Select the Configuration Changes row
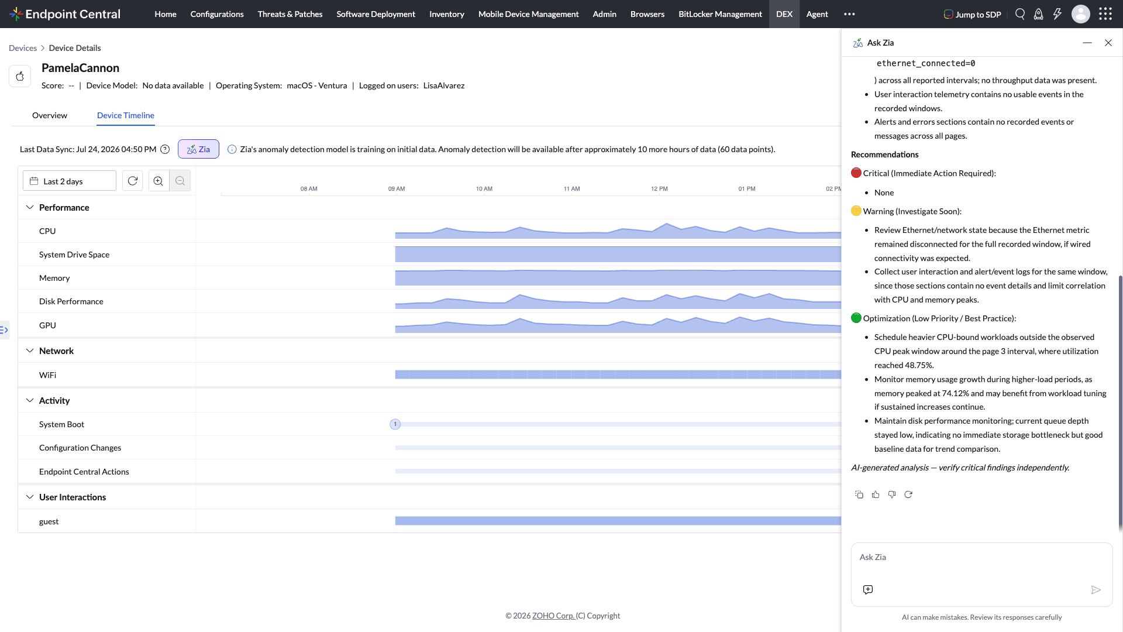Image resolution: width=1123 pixels, height=632 pixels. click(x=80, y=448)
